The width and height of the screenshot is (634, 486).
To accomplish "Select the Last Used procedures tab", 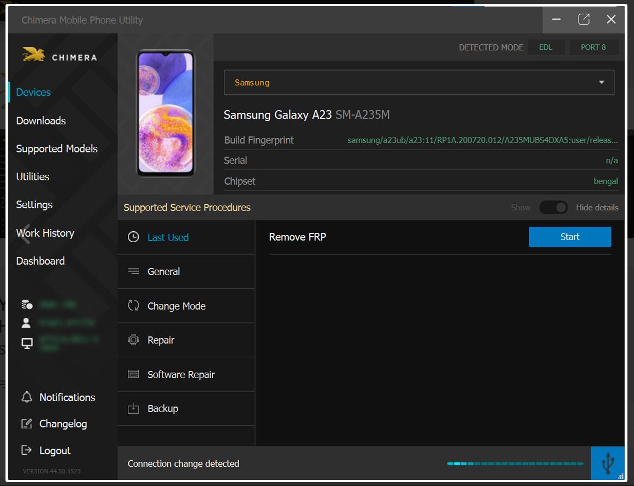I will click(186, 237).
